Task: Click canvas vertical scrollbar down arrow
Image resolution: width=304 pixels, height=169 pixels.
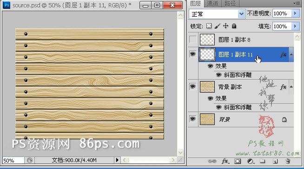Action: [x=180, y=153]
